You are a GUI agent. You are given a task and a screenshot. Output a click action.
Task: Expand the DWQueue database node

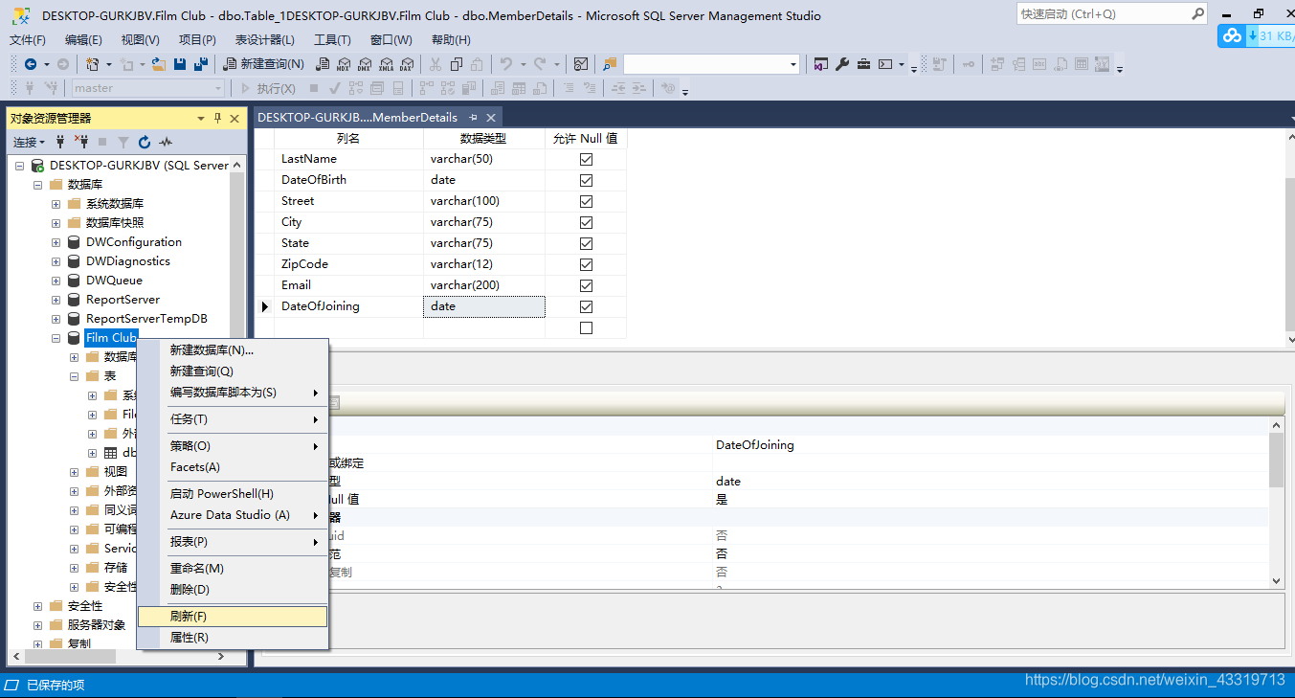[56, 281]
